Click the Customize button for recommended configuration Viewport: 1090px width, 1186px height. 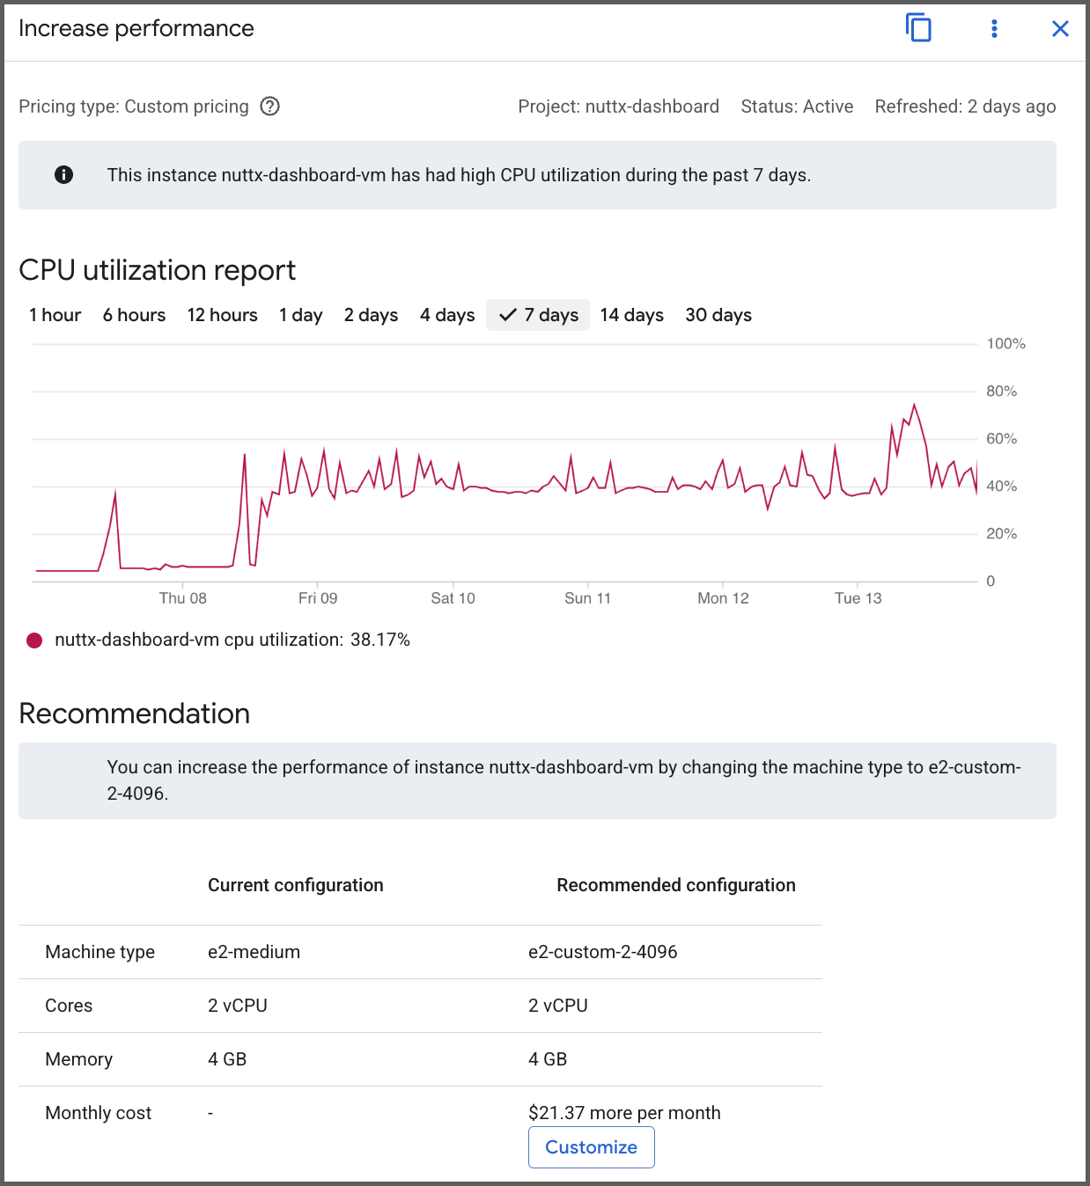(591, 1147)
